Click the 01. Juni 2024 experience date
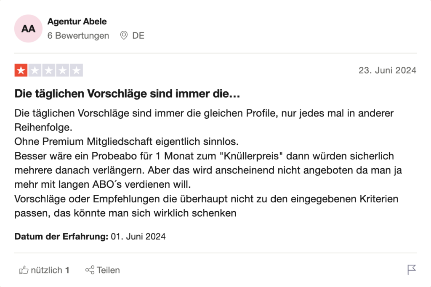 pos(138,237)
